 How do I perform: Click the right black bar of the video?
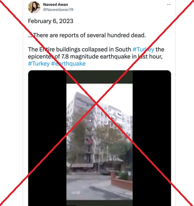152,138
